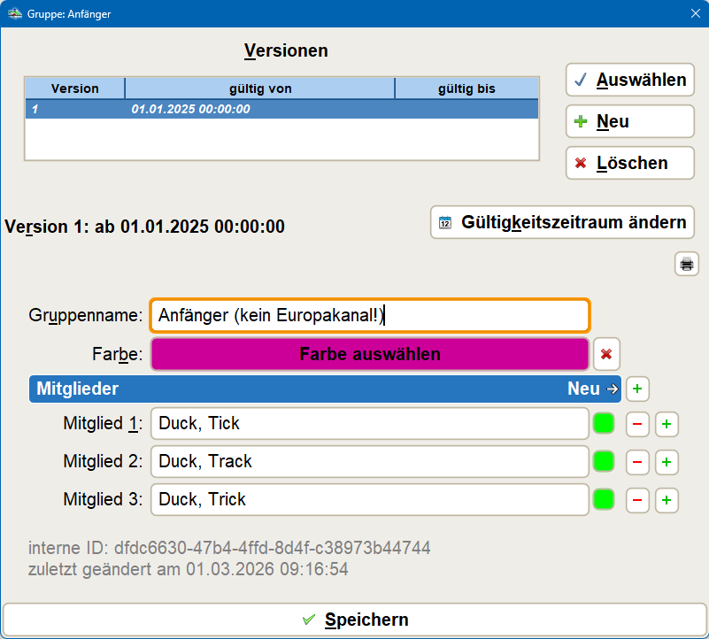The width and height of the screenshot is (709, 639).
Task: Add member after Mitglied 3 plus icon
Action: click(x=667, y=500)
